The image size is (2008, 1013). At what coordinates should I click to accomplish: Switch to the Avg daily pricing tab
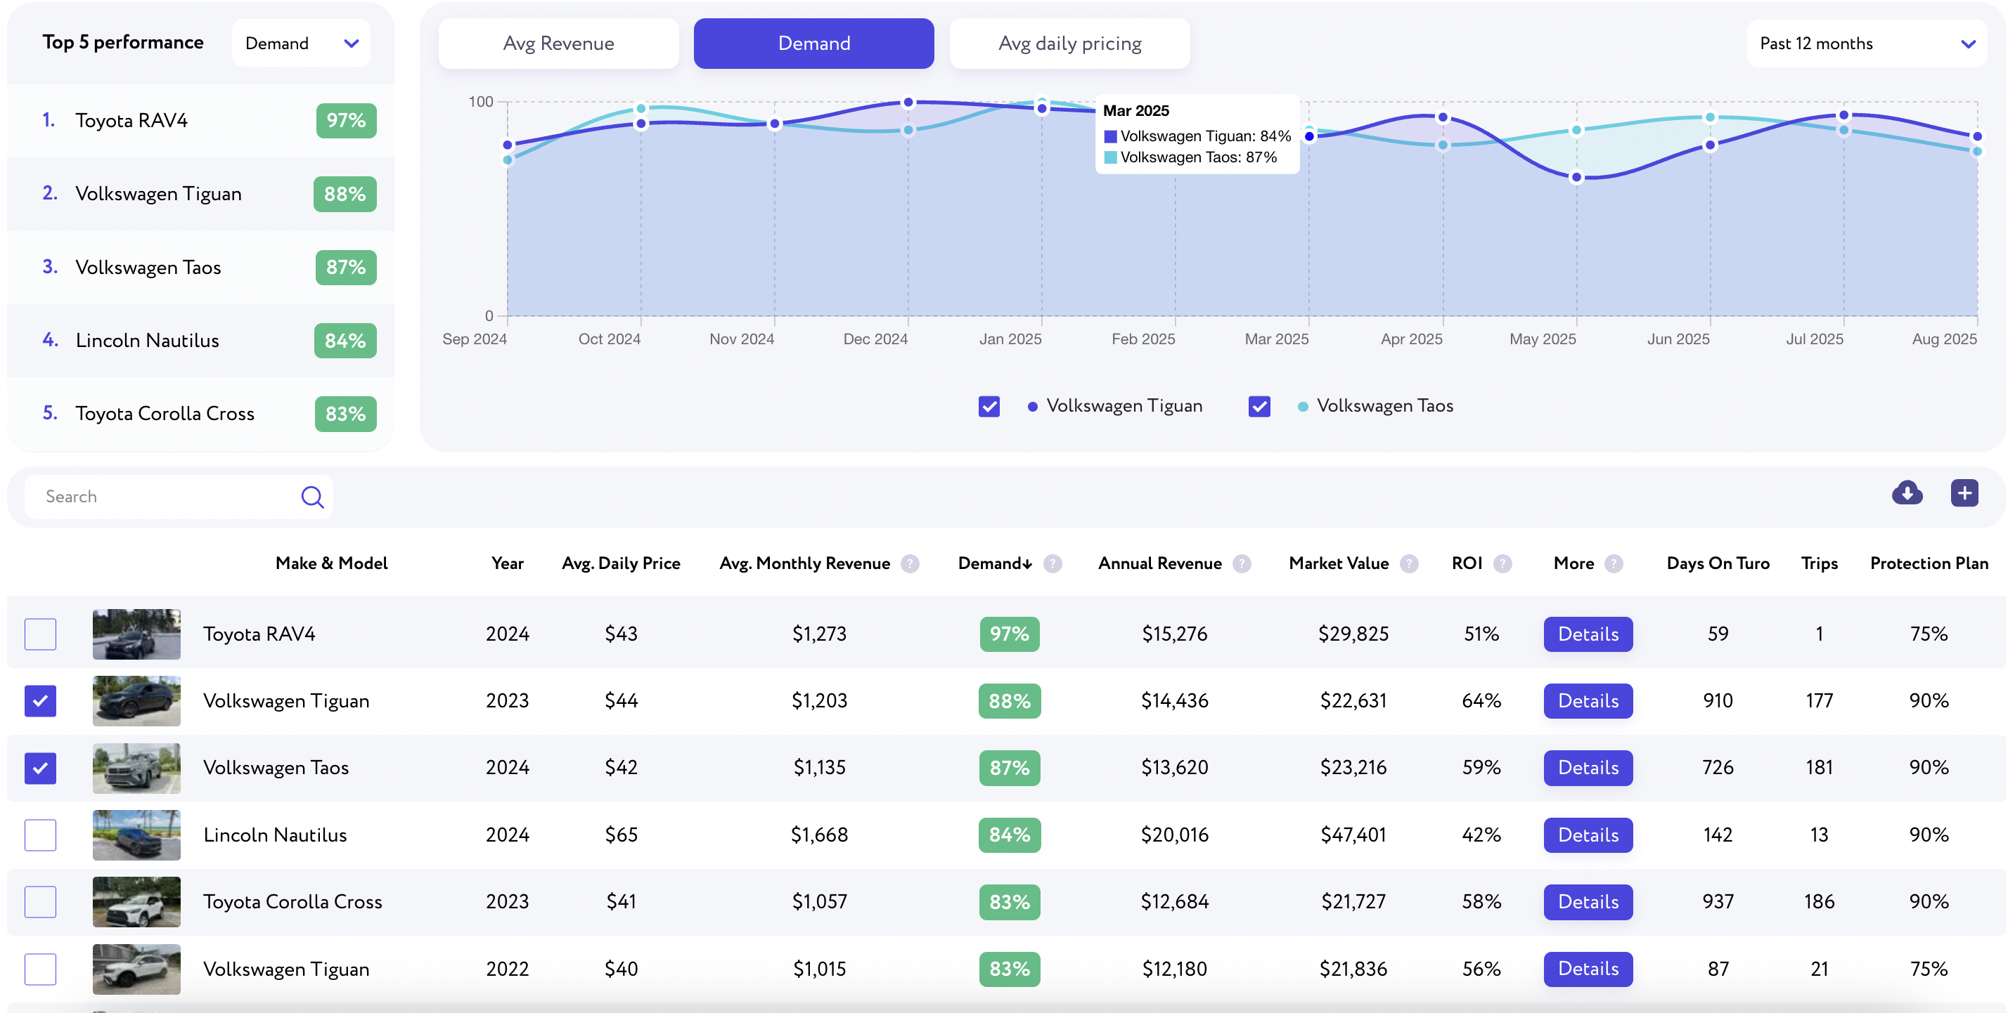(1069, 44)
